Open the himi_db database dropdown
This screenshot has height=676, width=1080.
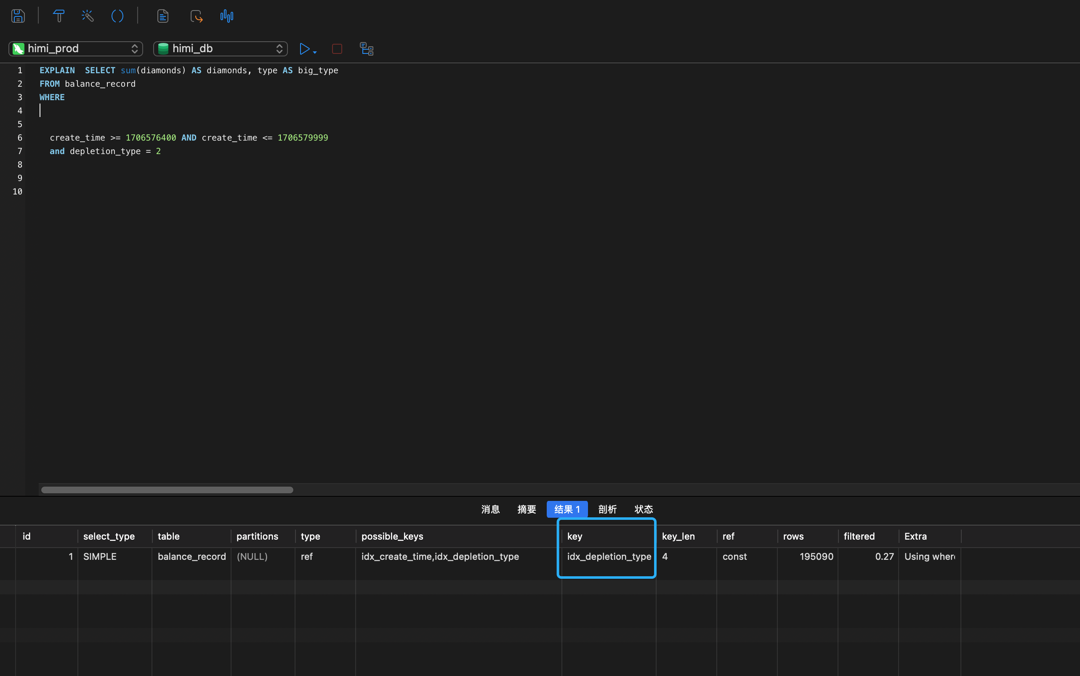point(221,49)
